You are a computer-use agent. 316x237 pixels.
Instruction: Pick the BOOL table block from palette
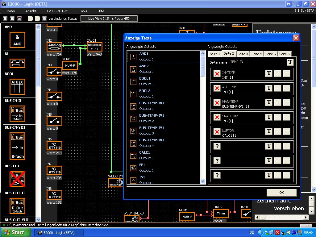[17, 86]
